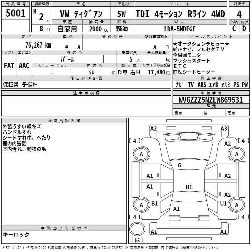Select the steering side 右H
Screen dimensions: 251x251
point(135,72)
